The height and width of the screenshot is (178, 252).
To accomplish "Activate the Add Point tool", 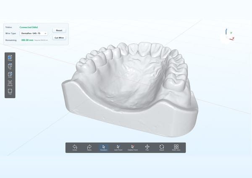I will pyautogui.click(x=118, y=148).
